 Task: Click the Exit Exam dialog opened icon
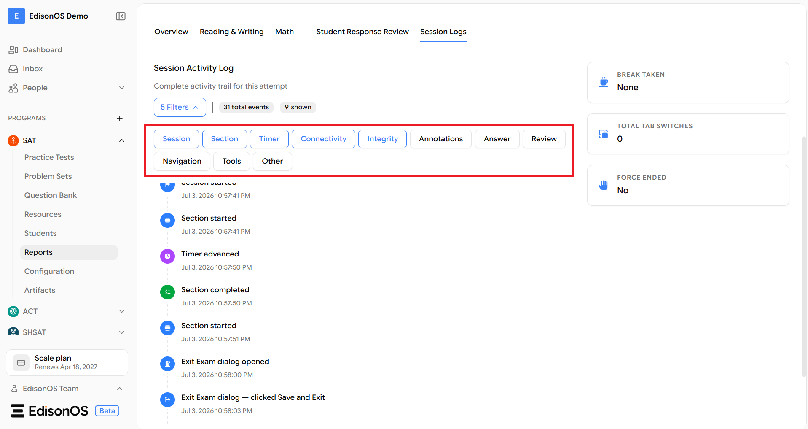pos(168,364)
